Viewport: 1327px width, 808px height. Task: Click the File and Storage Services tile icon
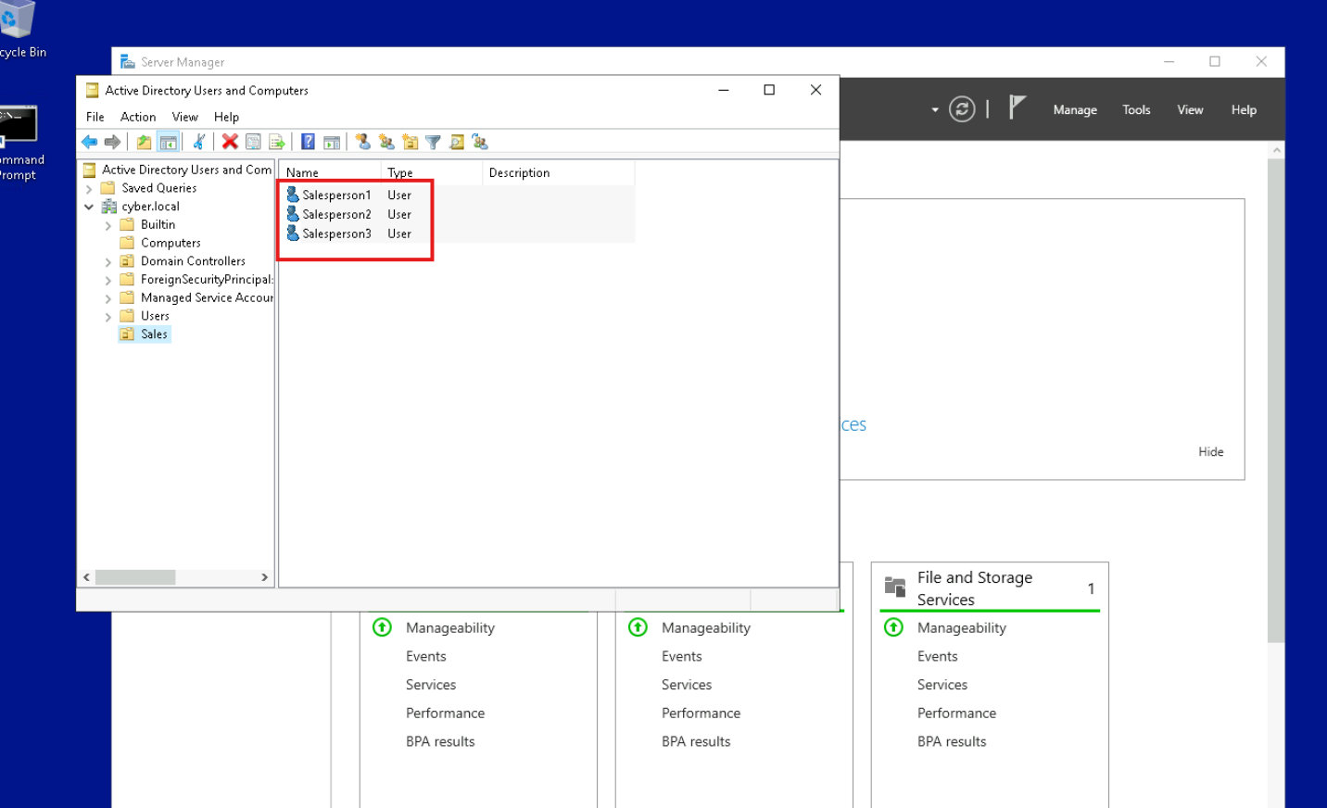tap(895, 587)
